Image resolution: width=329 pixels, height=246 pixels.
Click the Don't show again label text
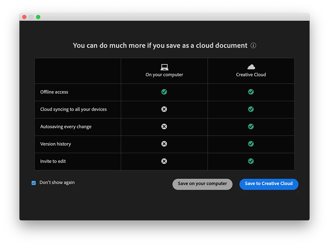click(57, 183)
